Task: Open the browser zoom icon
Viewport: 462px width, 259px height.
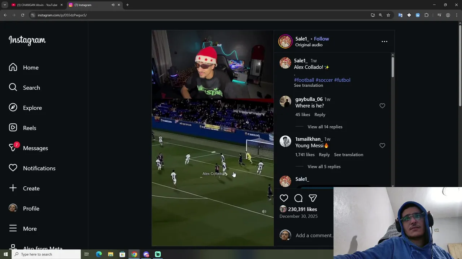Action: (380, 15)
